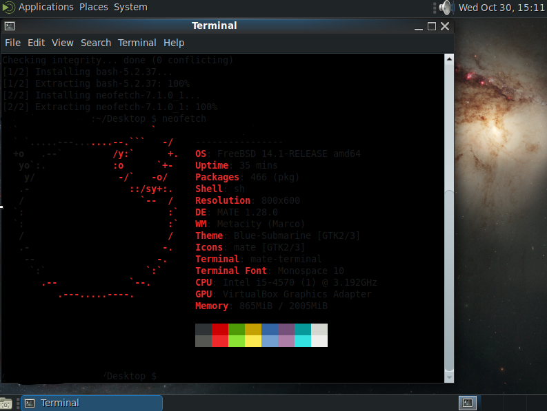Minimize the Terminal window
The width and height of the screenshot is (547, 411).
pos(419,26)
